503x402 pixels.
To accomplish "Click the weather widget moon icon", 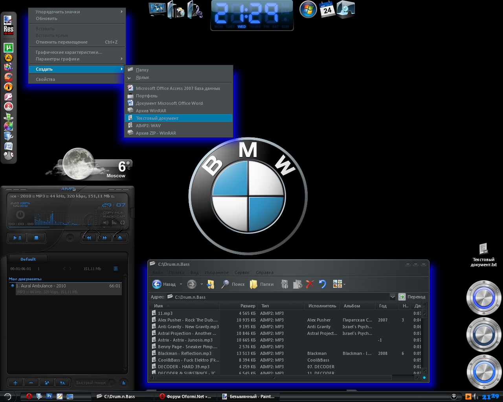I will point(78,163).
